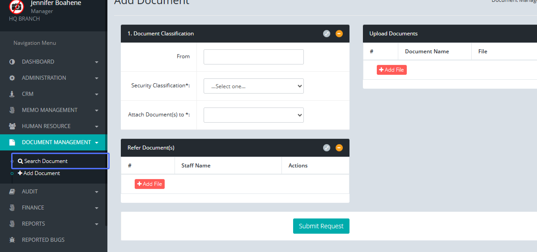
Task: Open the CRM sidebar menu
Action: 28,94
